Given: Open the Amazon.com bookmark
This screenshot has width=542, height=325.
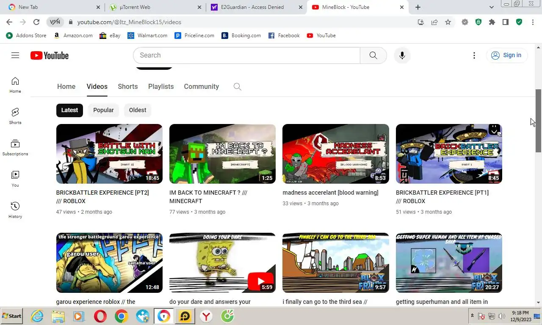Looking at the screenshot, I should click(x=73, y=36).
